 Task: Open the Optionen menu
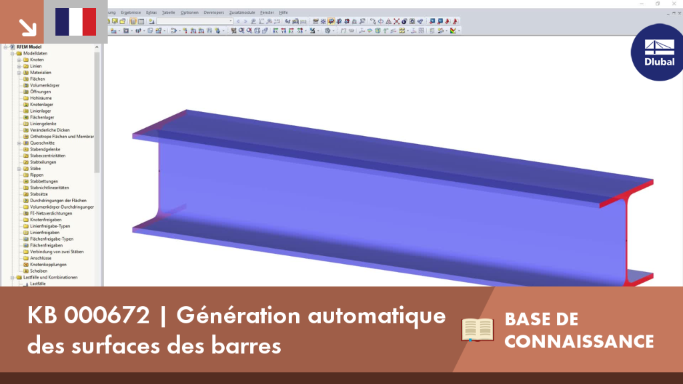click(189, 13)
